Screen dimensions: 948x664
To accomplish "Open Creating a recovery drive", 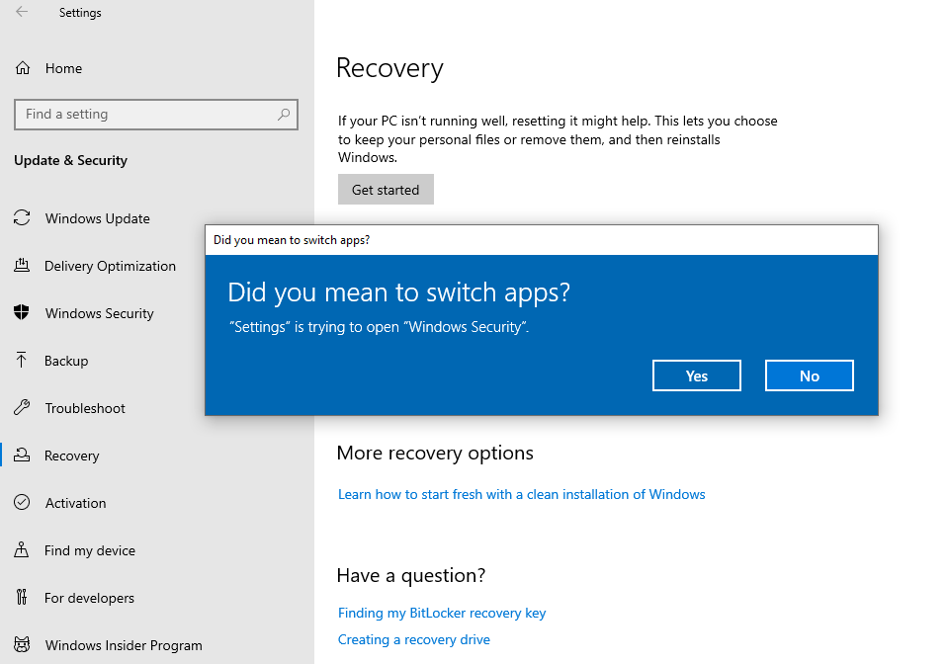I will [413, 639].
